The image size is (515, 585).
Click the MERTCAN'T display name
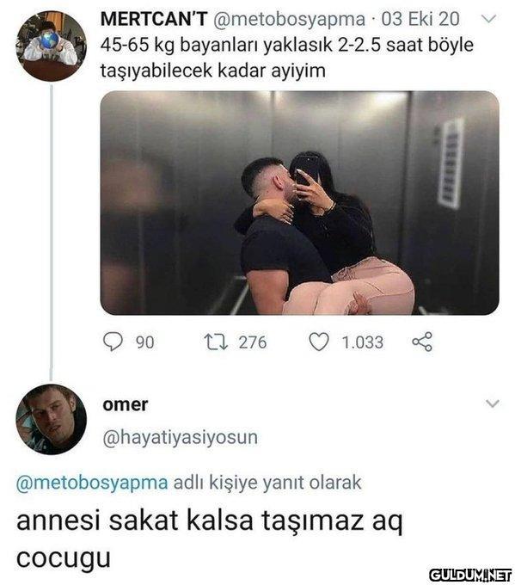(154, 19)
